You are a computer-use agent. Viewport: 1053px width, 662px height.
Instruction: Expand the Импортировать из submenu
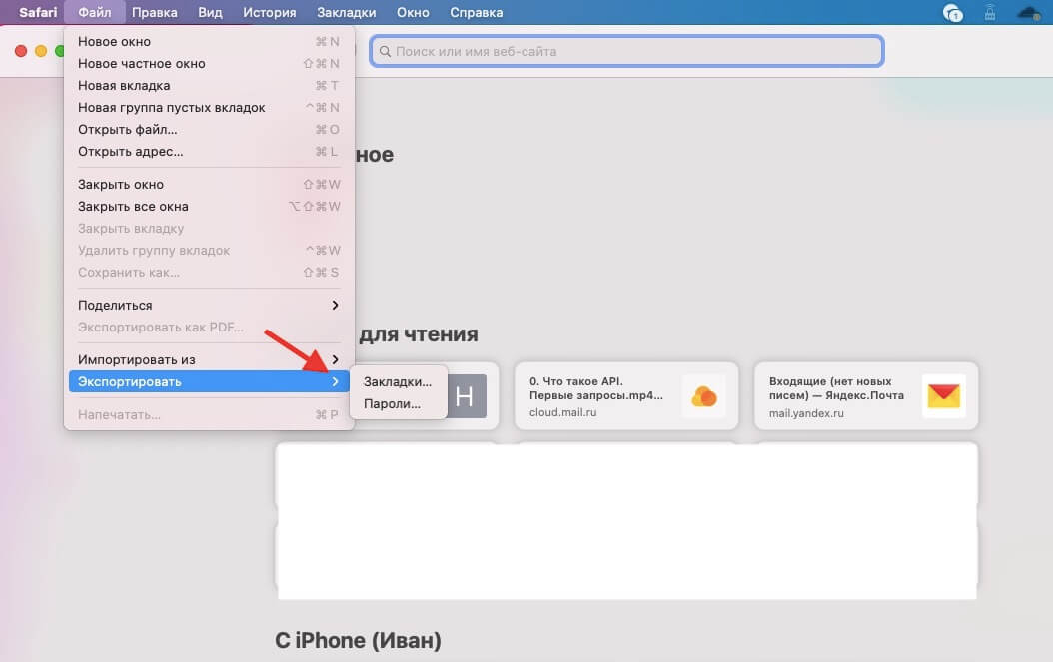pyautogui.click(x=335, y=359)
